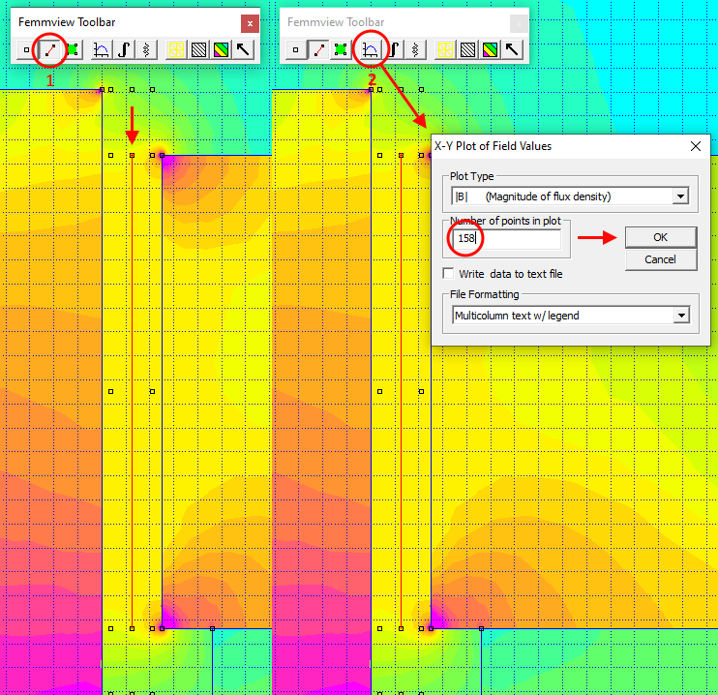
Task: Click vector plot arrow in the grayed-out Femmview Toolbar
Action: click(x=513, y=50)
